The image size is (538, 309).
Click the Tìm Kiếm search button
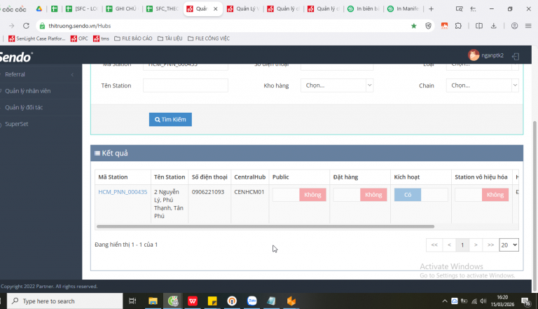[170, 120]
